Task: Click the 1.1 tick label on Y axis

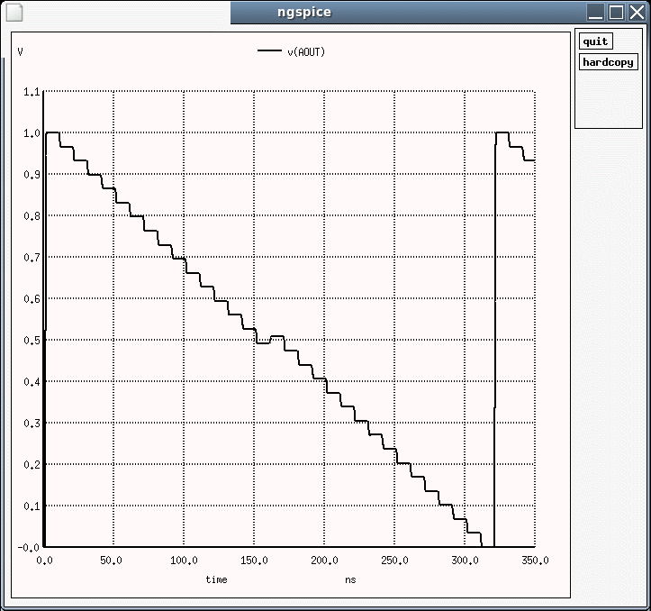Action: [32, 92]
